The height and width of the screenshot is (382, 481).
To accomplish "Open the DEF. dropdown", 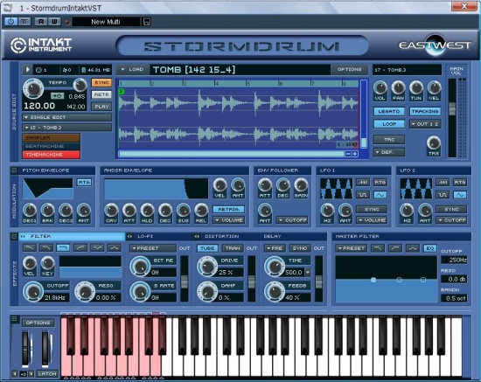I will (x=389, y=152).
